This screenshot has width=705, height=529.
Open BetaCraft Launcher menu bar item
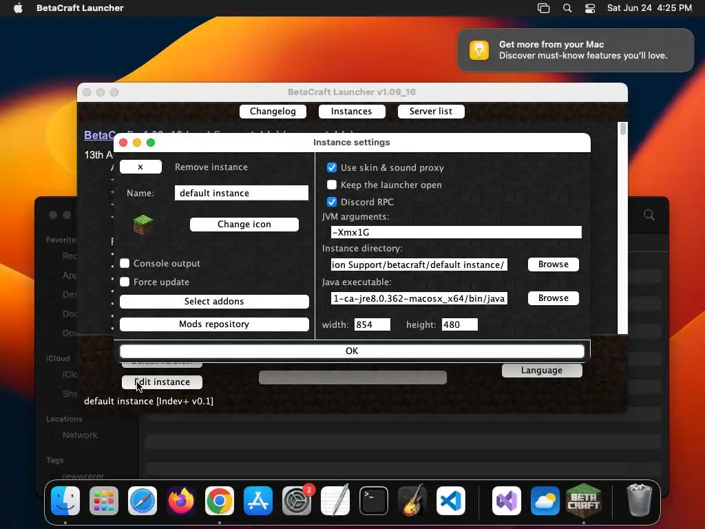80,8
